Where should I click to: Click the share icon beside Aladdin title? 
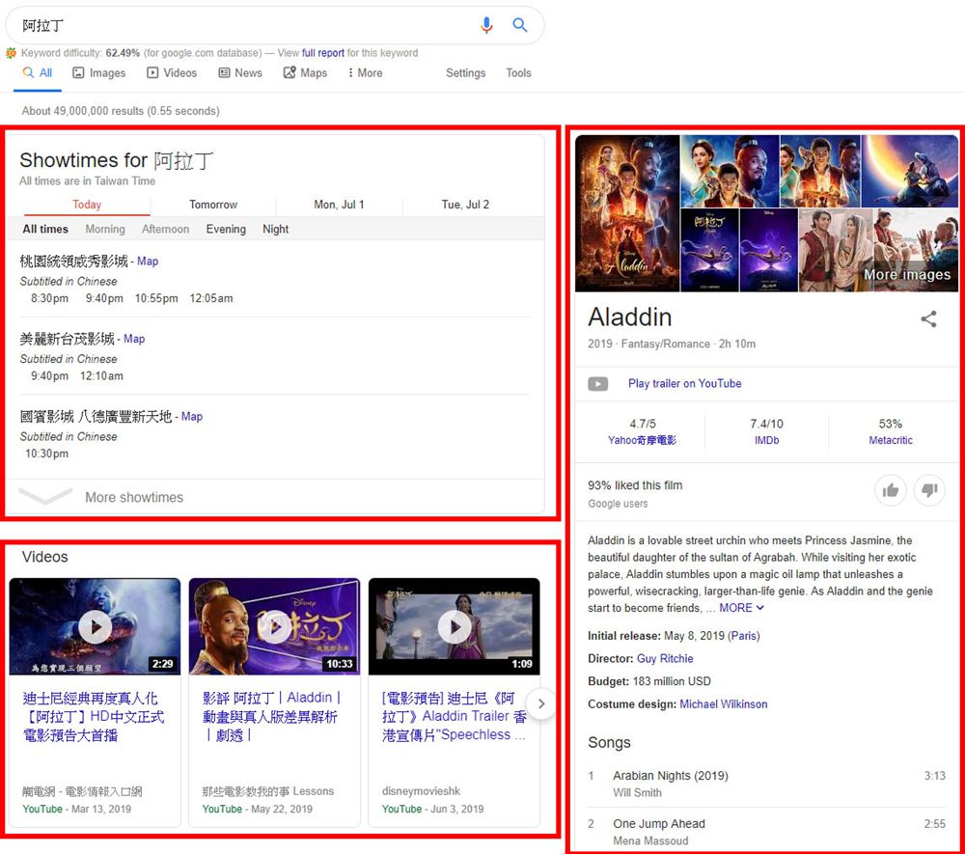point(928,318)
